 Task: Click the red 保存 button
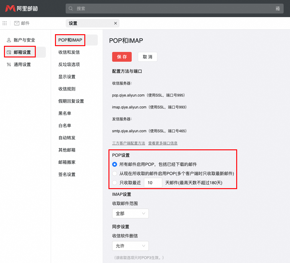[x=122, y=57]
